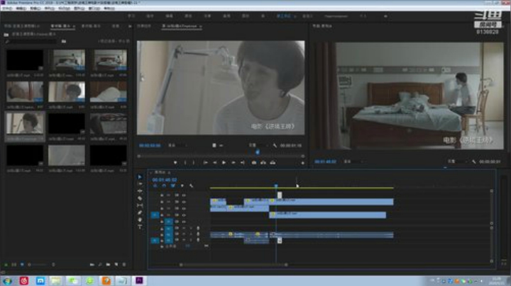Toggle the audio source patch indicator
This screenshot has height=286, width=511.
[155, 241]
